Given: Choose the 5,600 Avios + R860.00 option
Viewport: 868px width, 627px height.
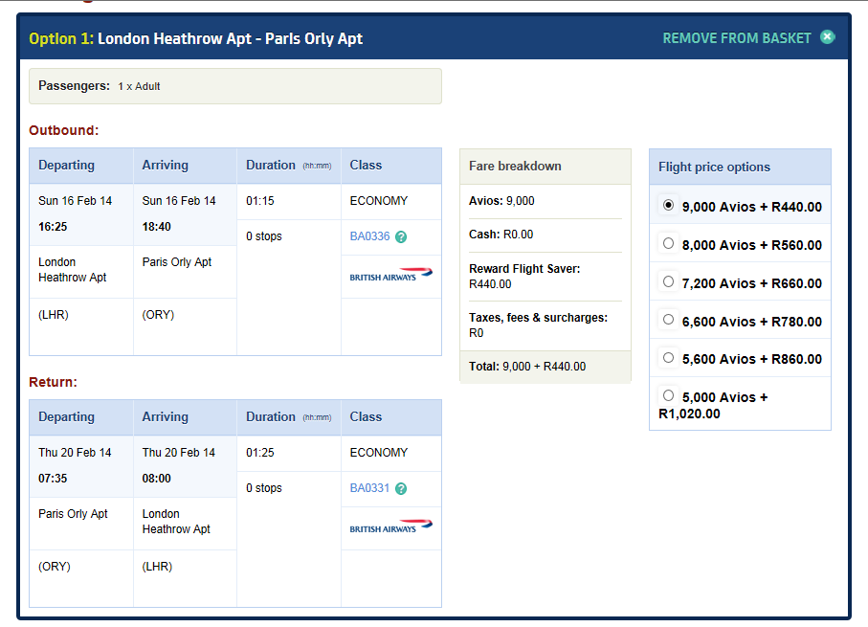Looking at the screenshot, I should [668, 358].
